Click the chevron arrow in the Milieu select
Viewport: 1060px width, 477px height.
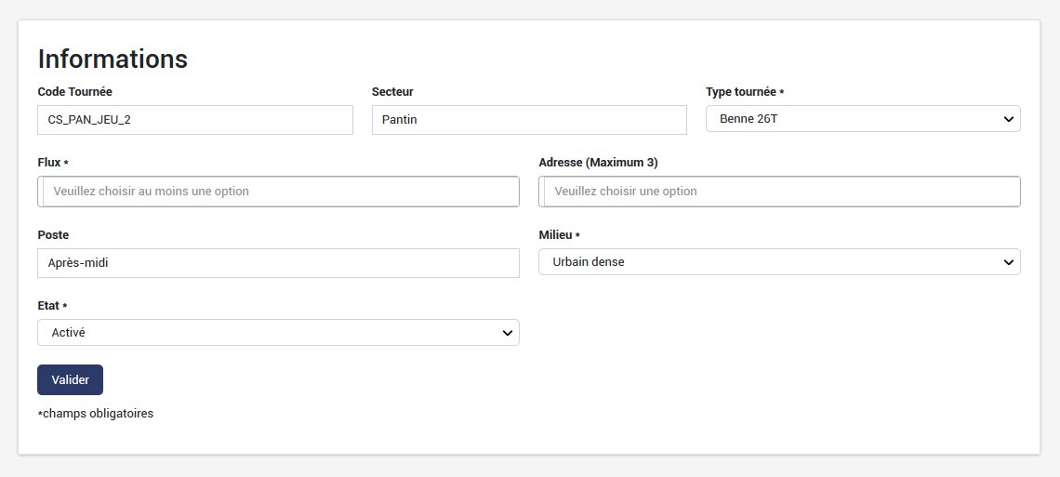tap(1009, 263)
